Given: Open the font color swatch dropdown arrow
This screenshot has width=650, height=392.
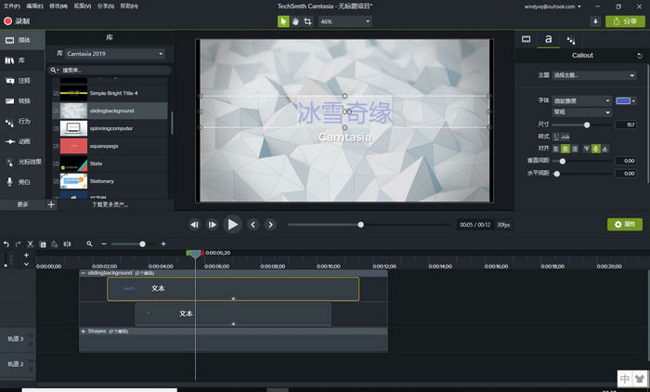Looking at the screenshot, I should coord(633,101).
